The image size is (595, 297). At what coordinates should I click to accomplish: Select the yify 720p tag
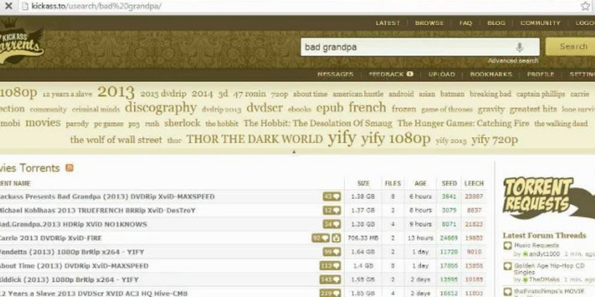(494, 140)
